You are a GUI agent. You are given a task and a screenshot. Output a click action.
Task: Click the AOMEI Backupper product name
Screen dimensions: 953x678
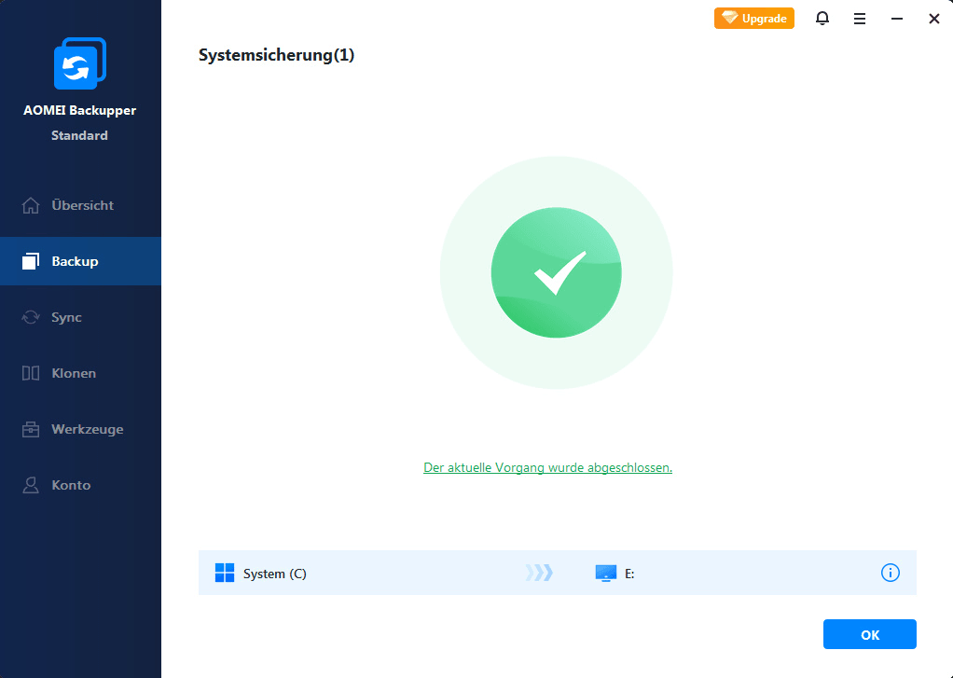(79, 110)
